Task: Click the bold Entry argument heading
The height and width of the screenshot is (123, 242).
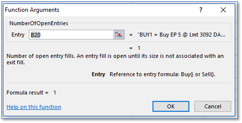Action: pos(98,74)
